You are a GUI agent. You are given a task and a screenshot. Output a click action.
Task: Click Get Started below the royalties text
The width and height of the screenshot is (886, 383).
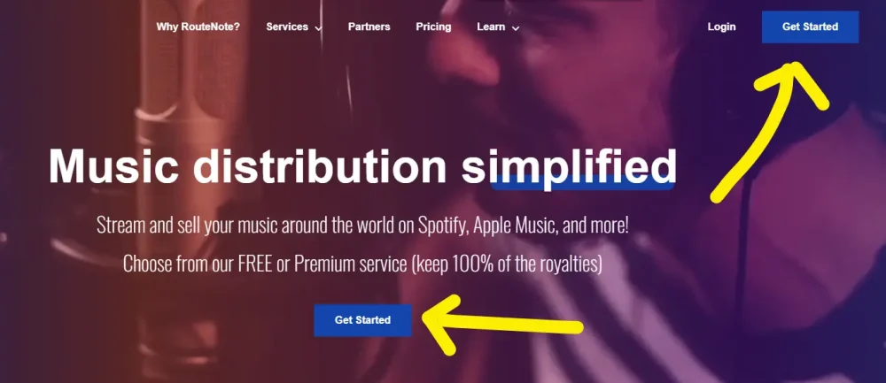[362, 320]
